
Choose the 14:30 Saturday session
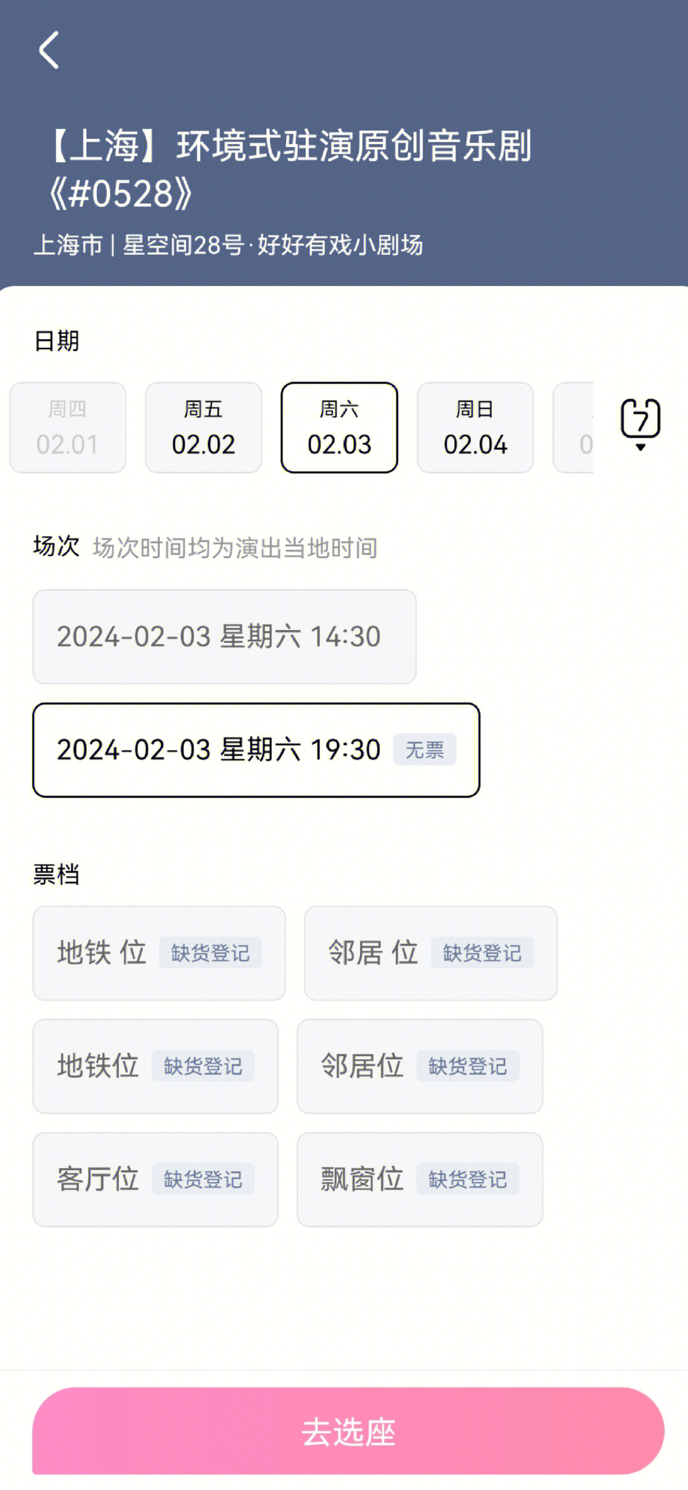click(x=224, y=636)
